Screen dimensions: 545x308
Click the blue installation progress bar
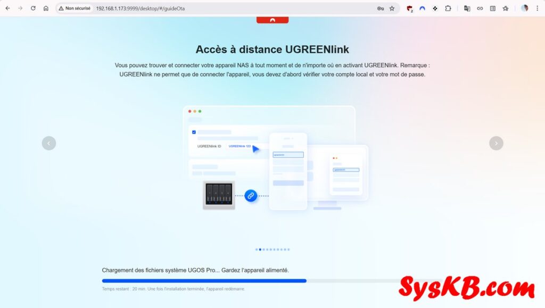click(272, 280)
